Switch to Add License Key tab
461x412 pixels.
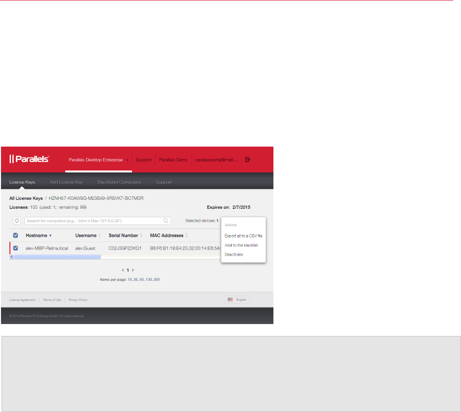(x=66, y=182)
